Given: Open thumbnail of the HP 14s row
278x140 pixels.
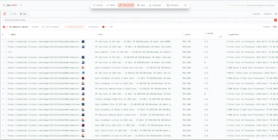Looking at the screenshot, I should pos(83,73).
